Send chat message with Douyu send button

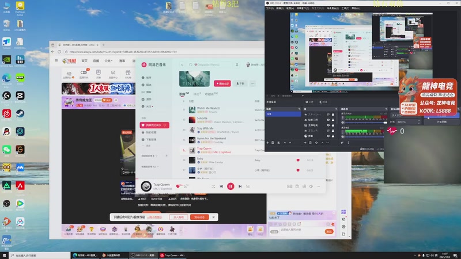(329, 231)
